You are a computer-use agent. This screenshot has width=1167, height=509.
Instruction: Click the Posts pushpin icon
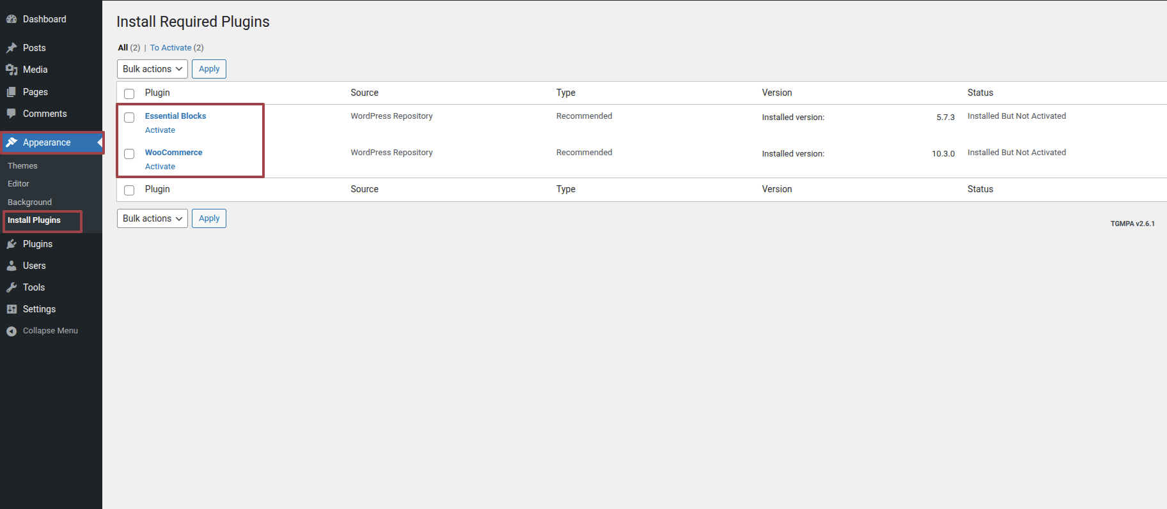coord(12,48)
